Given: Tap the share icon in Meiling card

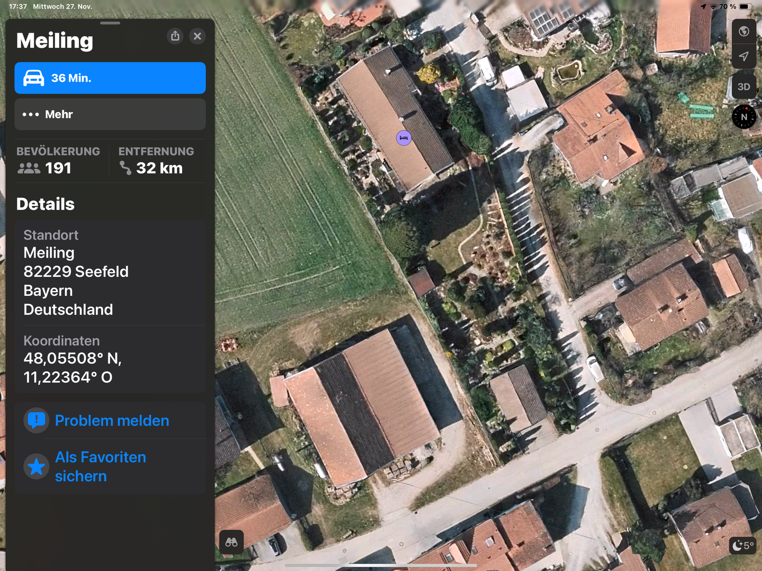Looking at the screenshot, I should pos(175,36).
